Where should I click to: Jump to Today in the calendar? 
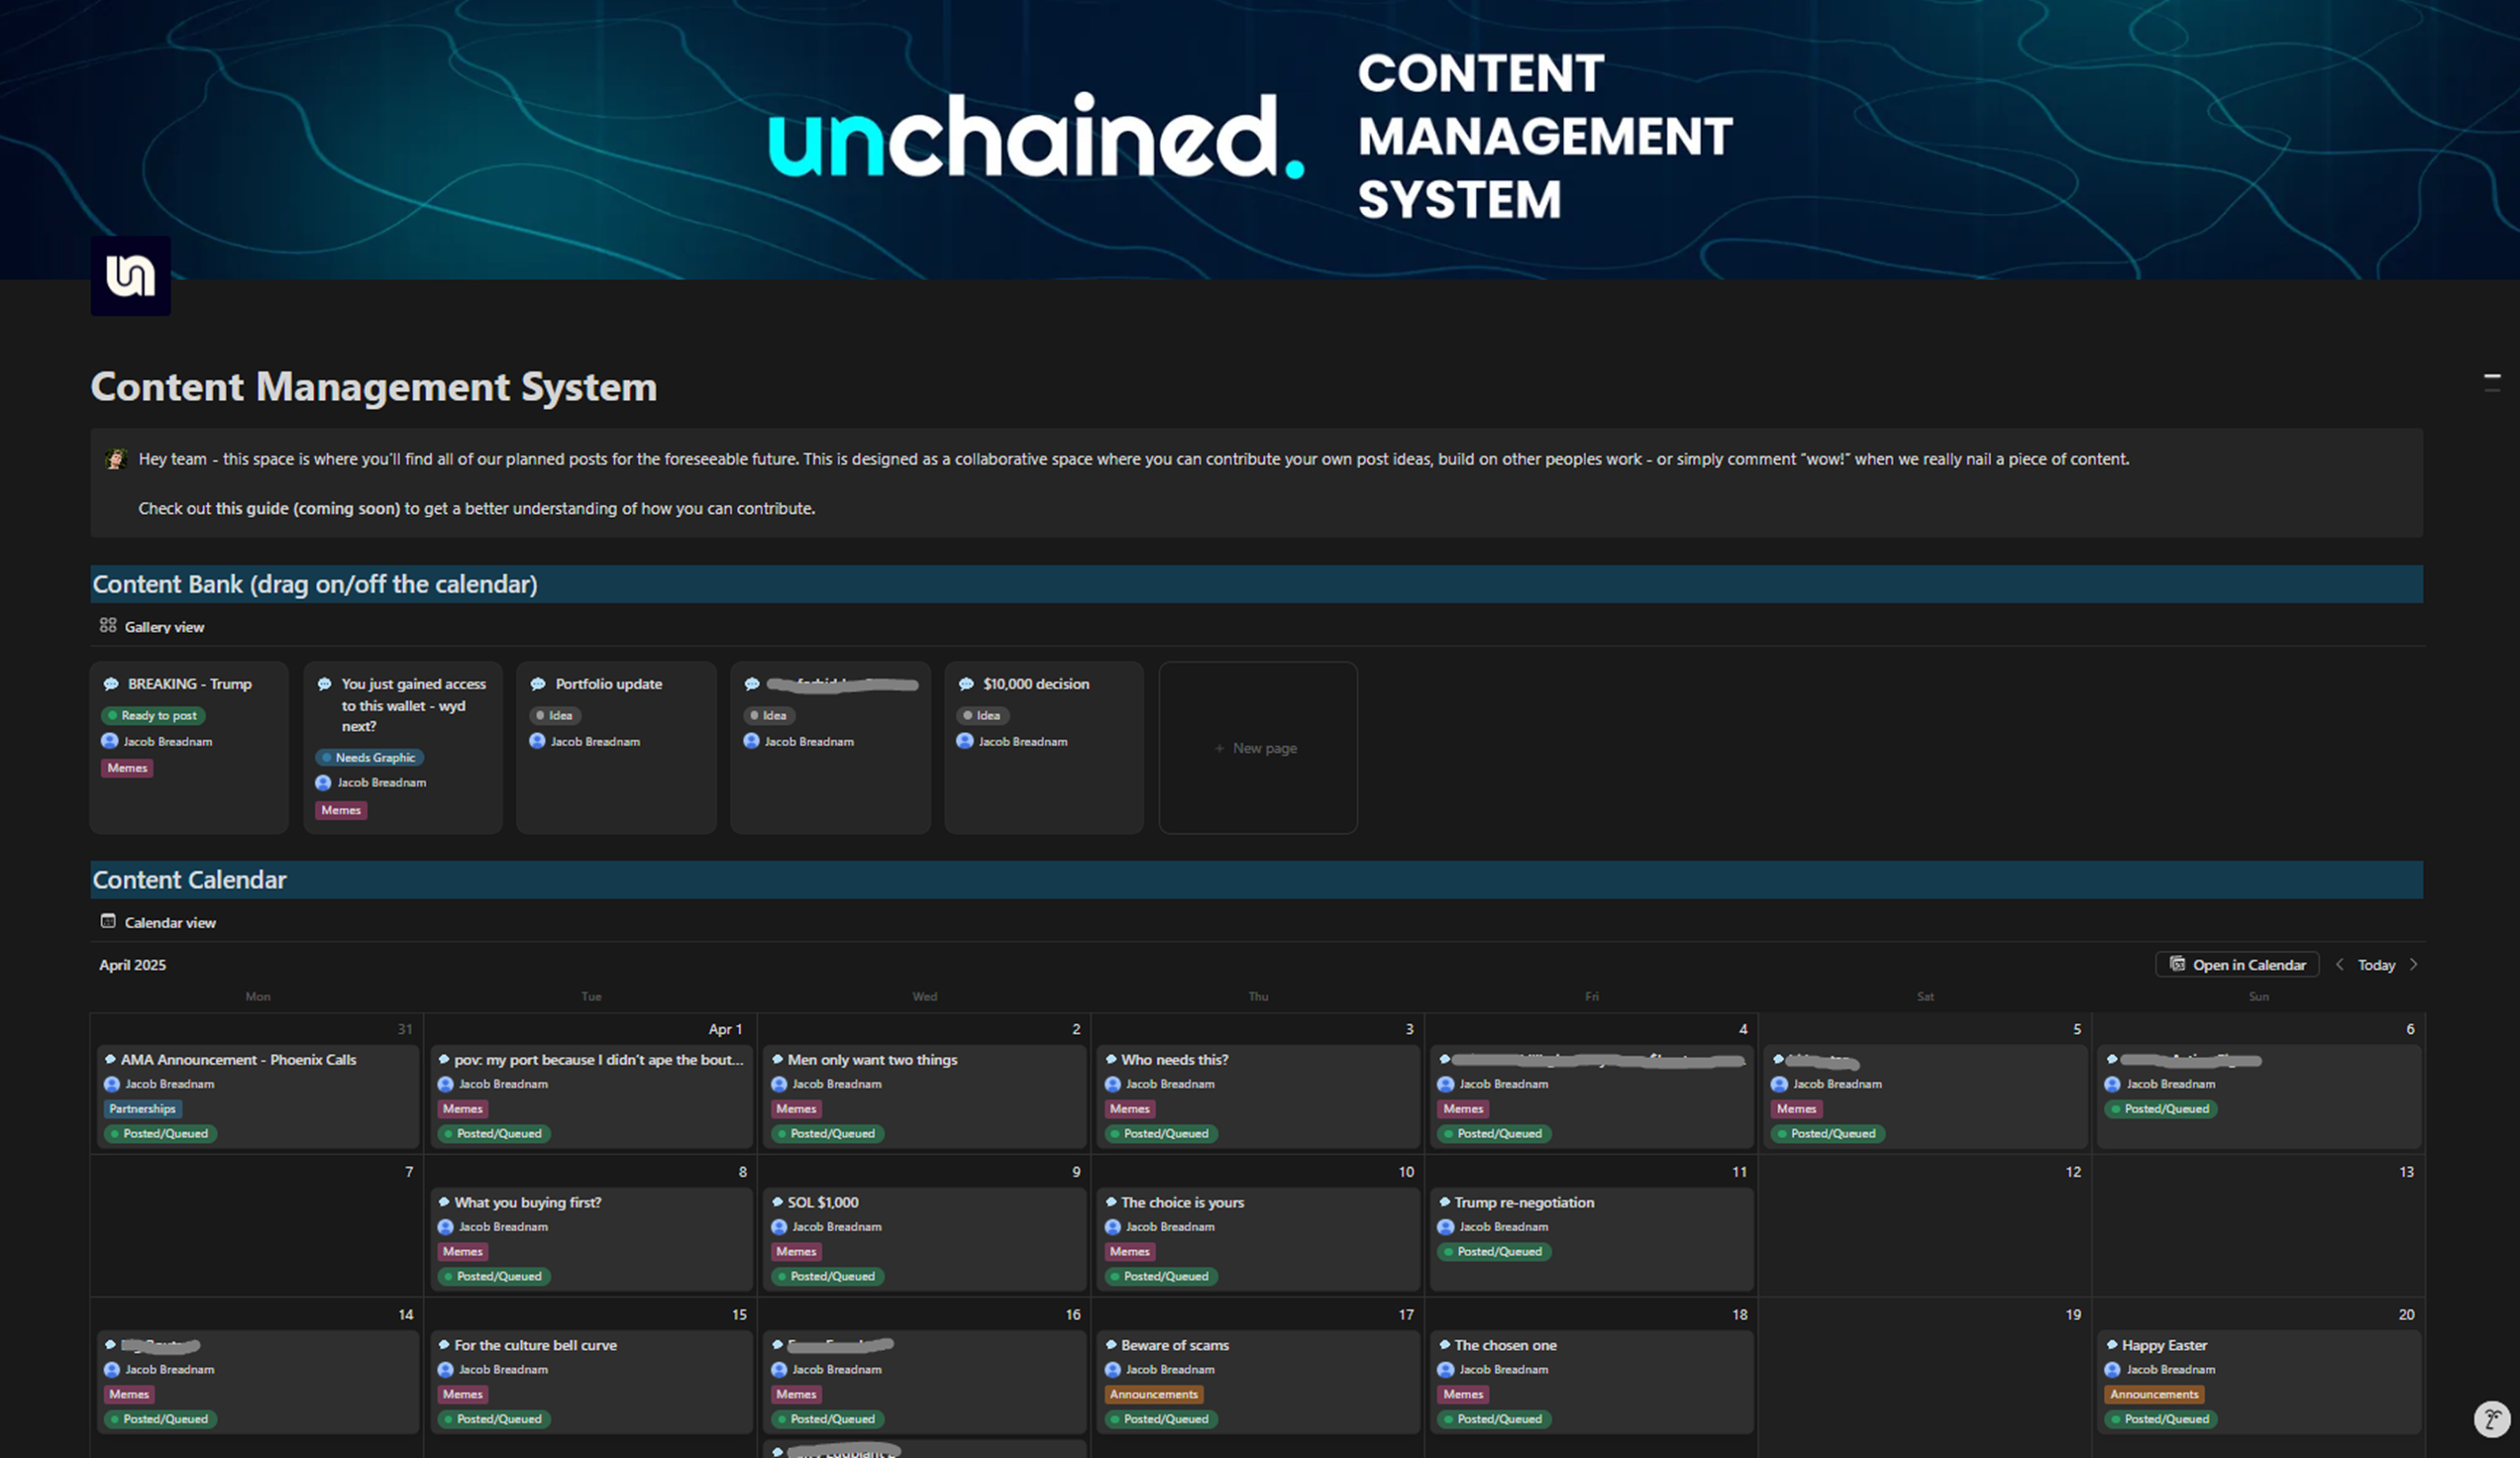(x=2376, y=965)
